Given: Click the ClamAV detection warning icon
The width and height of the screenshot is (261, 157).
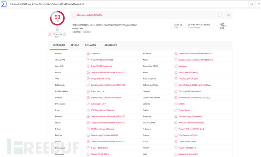Looking at the screenshot, I should (x=176, y=91).
